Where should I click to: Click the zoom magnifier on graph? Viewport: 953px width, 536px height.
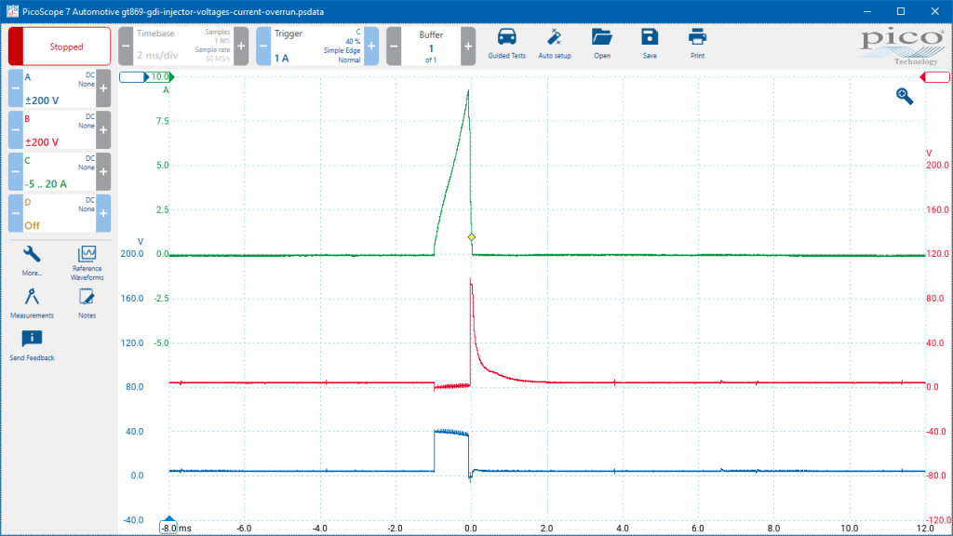click(x=905, y=96)
